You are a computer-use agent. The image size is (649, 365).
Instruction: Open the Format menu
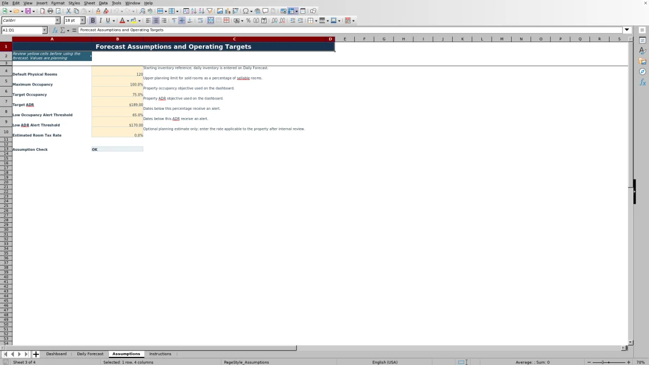click(x=58, y=3)
